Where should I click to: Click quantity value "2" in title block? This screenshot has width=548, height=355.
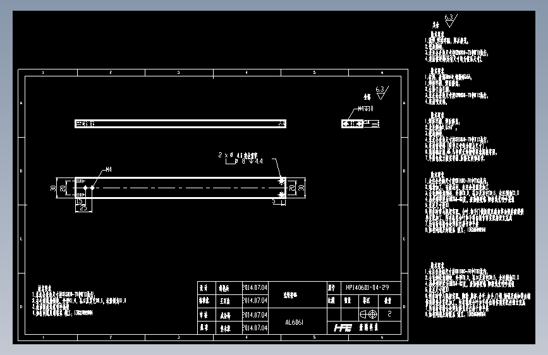389,314
